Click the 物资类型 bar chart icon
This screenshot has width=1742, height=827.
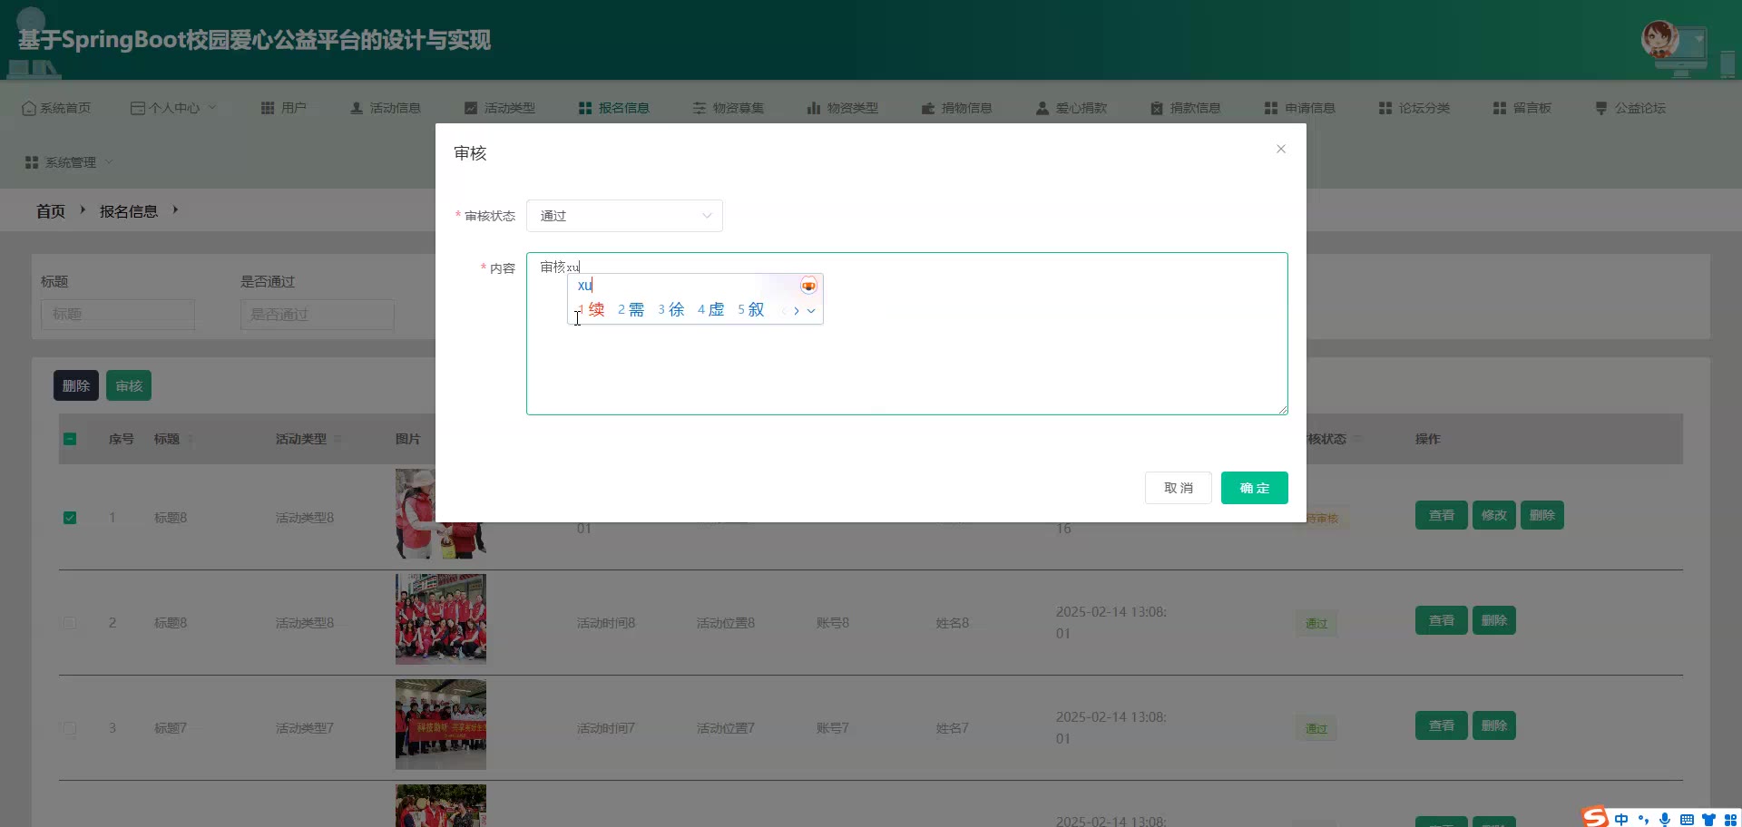pyautogui.click(x=814, y=108)
